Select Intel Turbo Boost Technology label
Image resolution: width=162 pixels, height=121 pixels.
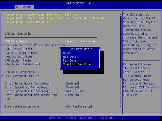(x=28, y=83)
